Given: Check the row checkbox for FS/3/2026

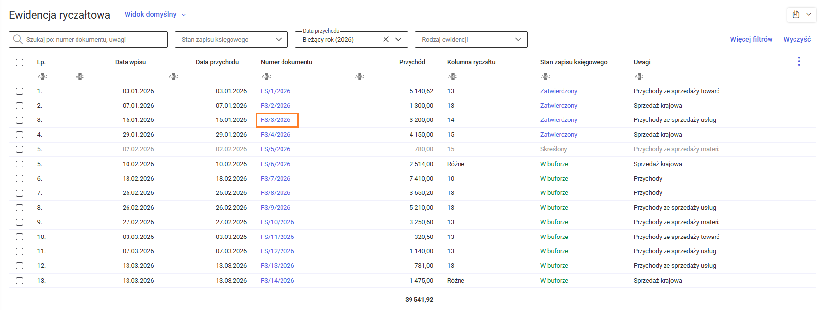Looking at the screenshot, I should [x=19, y=120].
